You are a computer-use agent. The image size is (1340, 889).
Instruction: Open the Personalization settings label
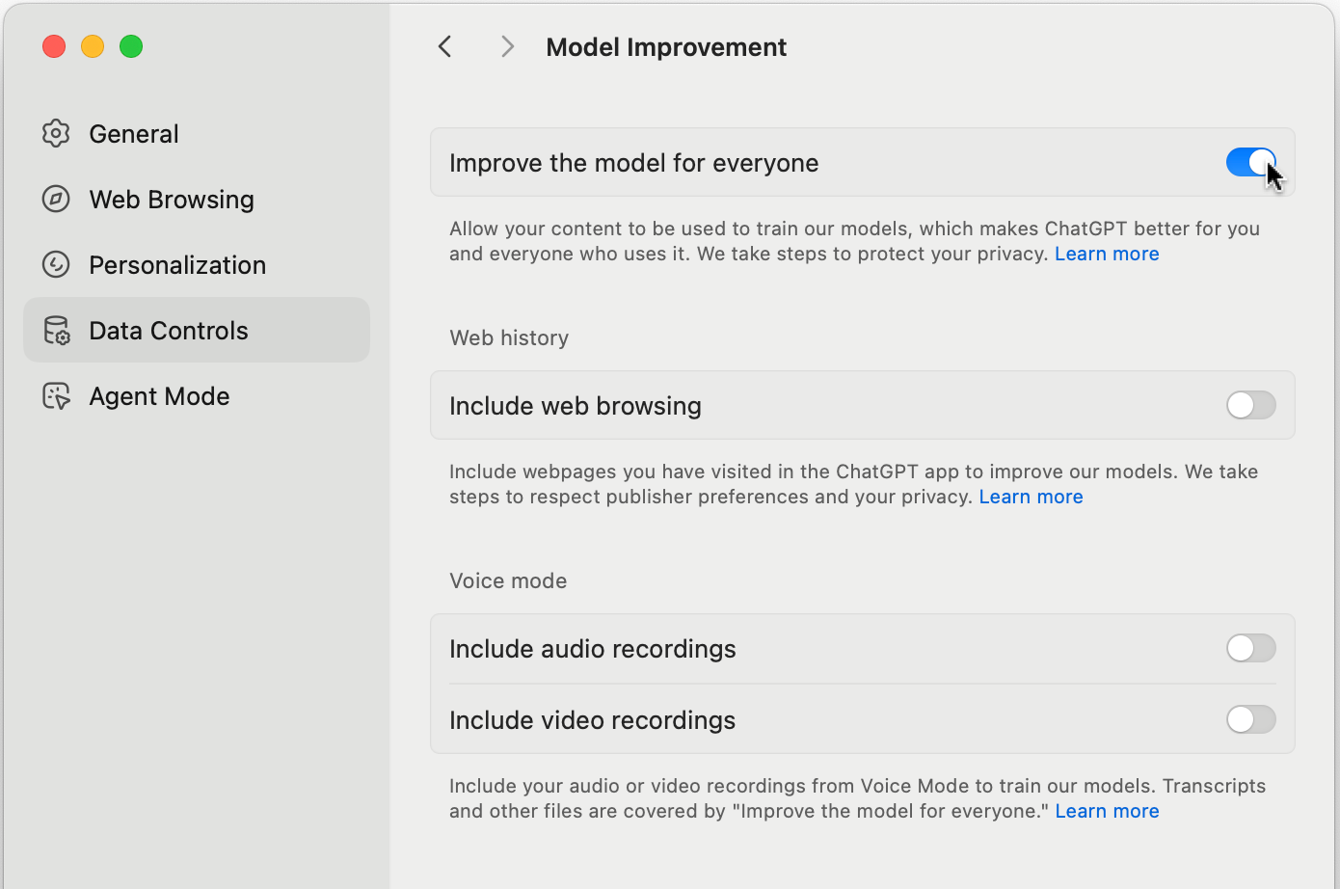pos(177,265)
